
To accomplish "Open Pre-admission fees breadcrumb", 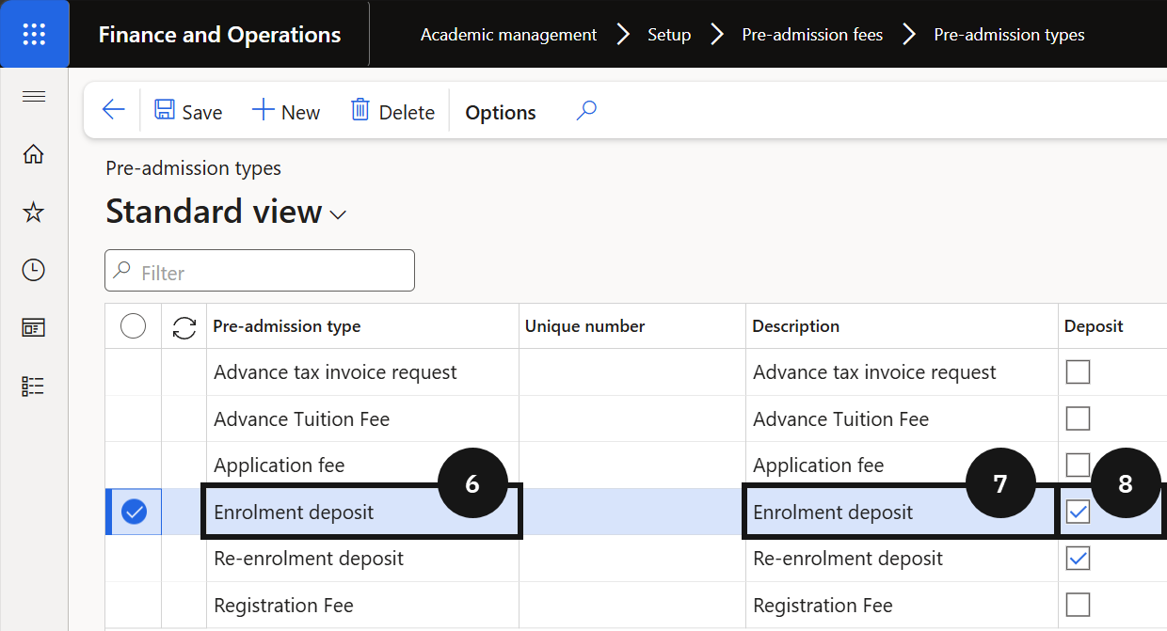I will (x=812, y=35).
